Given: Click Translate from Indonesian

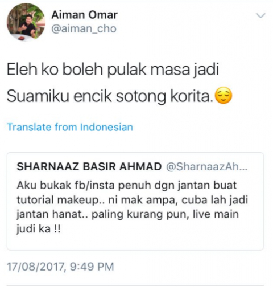Looking at the screenshot, I should (x=70, y=127).
